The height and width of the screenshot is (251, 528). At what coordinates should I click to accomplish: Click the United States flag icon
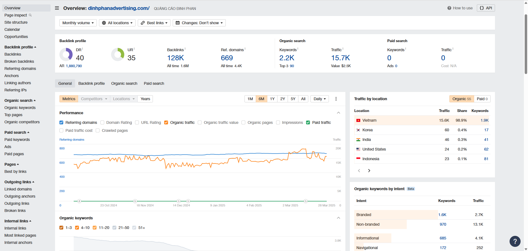358,149
